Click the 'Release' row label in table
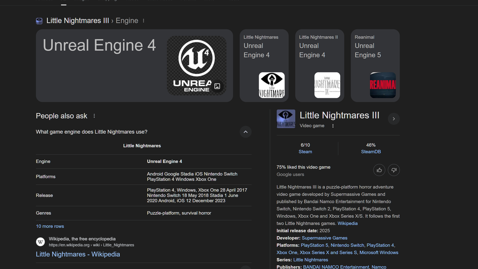 click(44, 195)
